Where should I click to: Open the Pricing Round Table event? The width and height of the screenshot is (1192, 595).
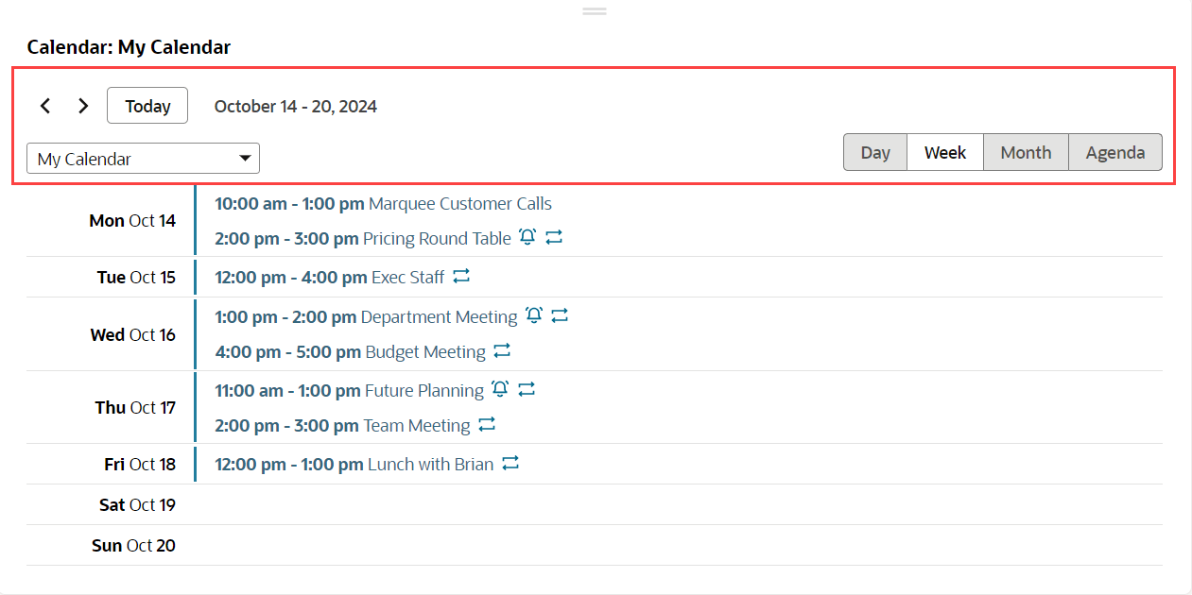tap(363, 239)
